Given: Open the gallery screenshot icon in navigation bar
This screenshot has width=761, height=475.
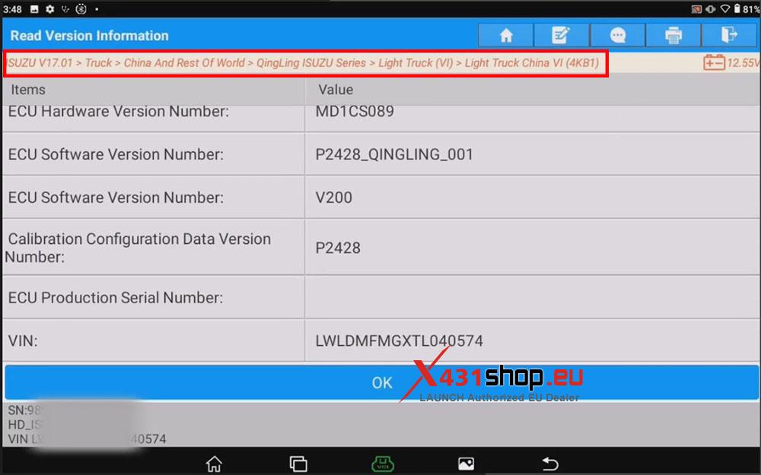Looking at the screenshot, I should pyautogui.click(x=466, y=464).
